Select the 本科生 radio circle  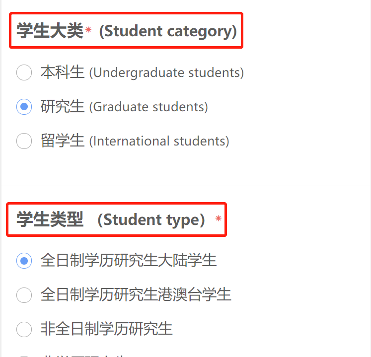click(24, 72)
